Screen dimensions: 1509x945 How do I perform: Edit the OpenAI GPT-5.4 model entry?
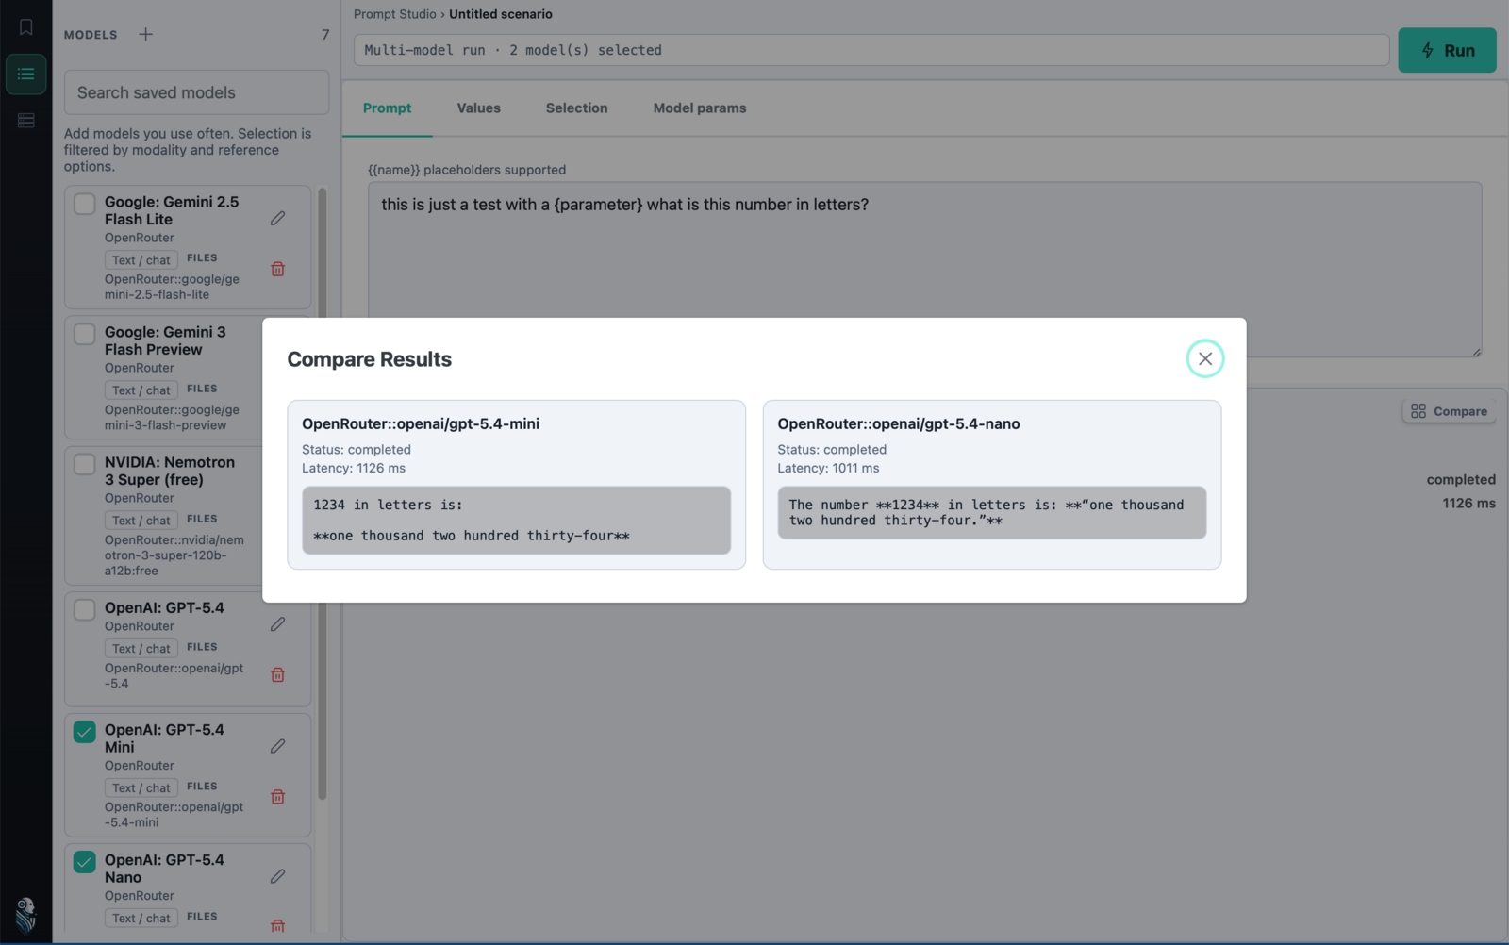[x=277, y=623]
